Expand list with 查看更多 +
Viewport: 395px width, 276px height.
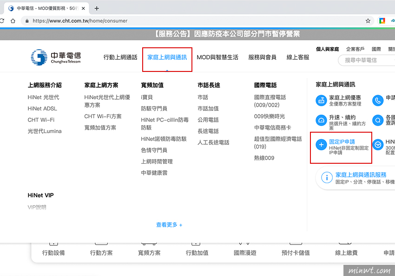point(169,225)
